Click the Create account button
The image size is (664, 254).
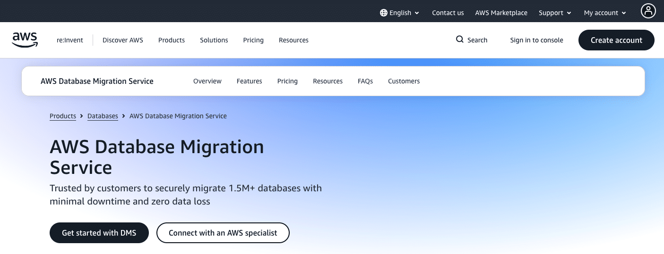[x=616, y=40]
